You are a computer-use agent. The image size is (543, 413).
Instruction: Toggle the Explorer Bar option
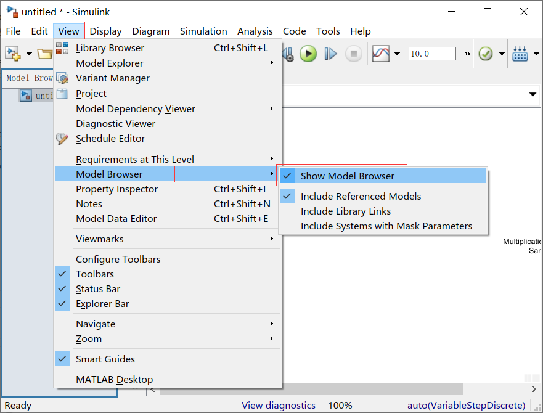point(168,304)
